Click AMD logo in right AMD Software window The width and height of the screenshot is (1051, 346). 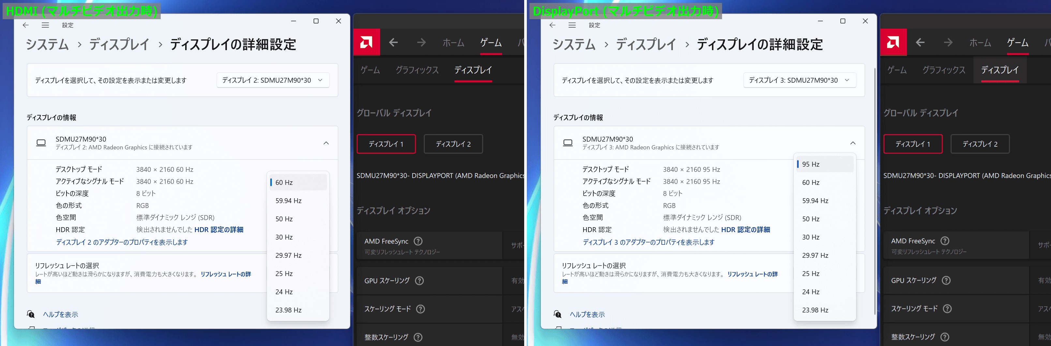[893, 42]
